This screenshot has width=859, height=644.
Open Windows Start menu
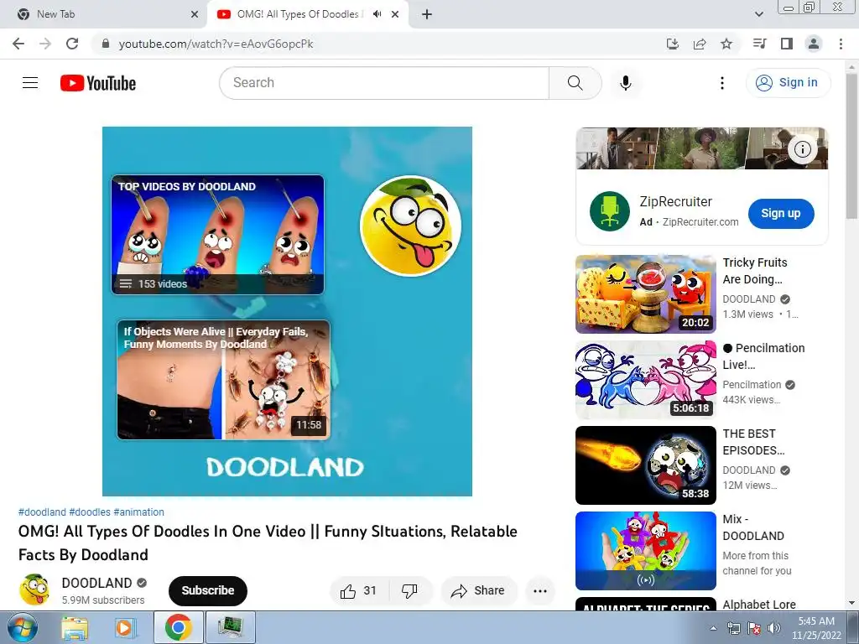point(21,627)
